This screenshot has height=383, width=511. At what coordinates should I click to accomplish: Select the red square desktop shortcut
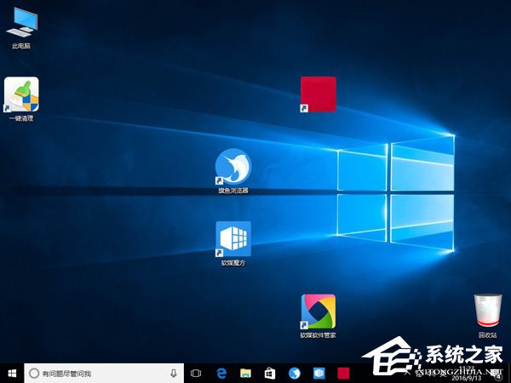coord(318,94)
